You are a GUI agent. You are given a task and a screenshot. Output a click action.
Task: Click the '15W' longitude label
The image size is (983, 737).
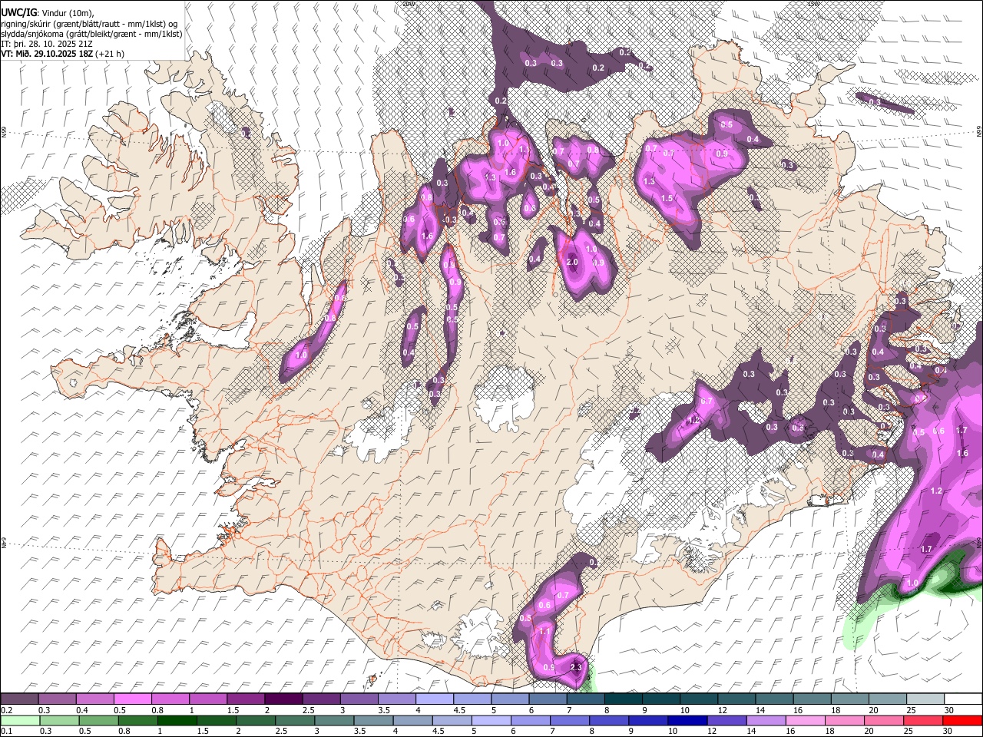coord(813,4)
